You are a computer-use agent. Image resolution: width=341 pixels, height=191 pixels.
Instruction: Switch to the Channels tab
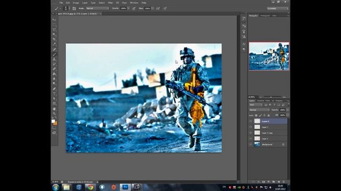(261, 101)
